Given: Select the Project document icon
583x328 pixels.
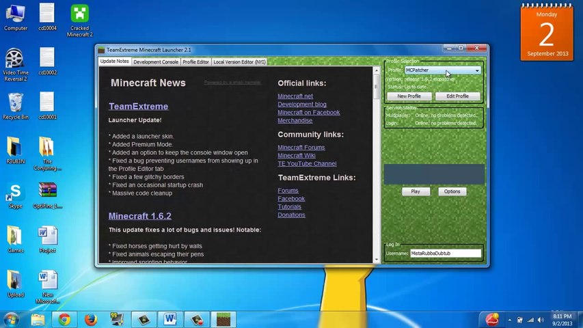Looking at the screenshot, I should point(47,239).
